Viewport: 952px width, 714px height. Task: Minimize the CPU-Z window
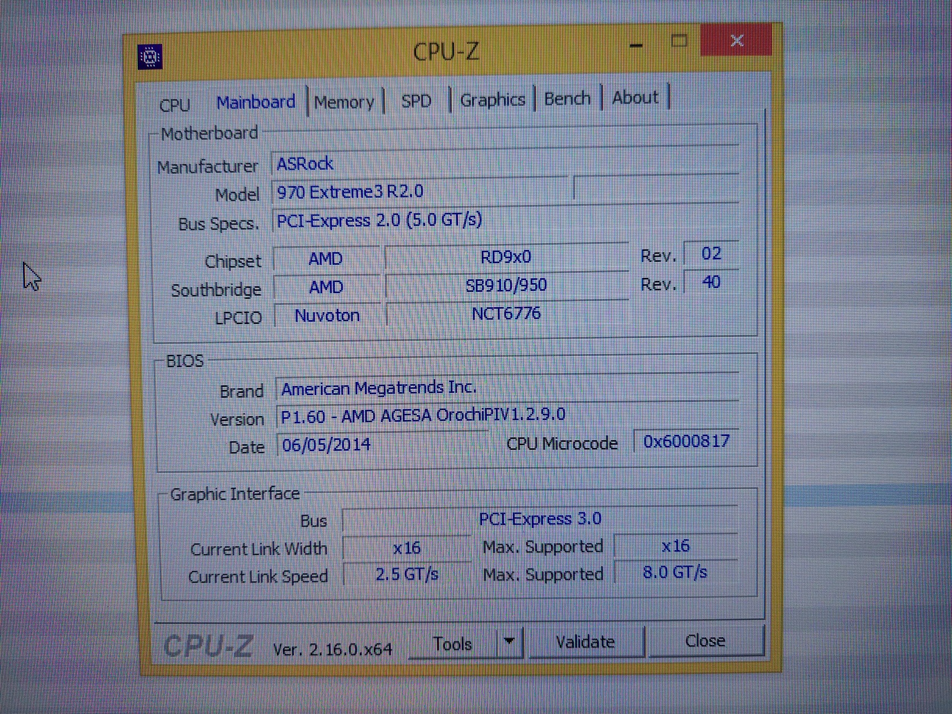point(636,44)
